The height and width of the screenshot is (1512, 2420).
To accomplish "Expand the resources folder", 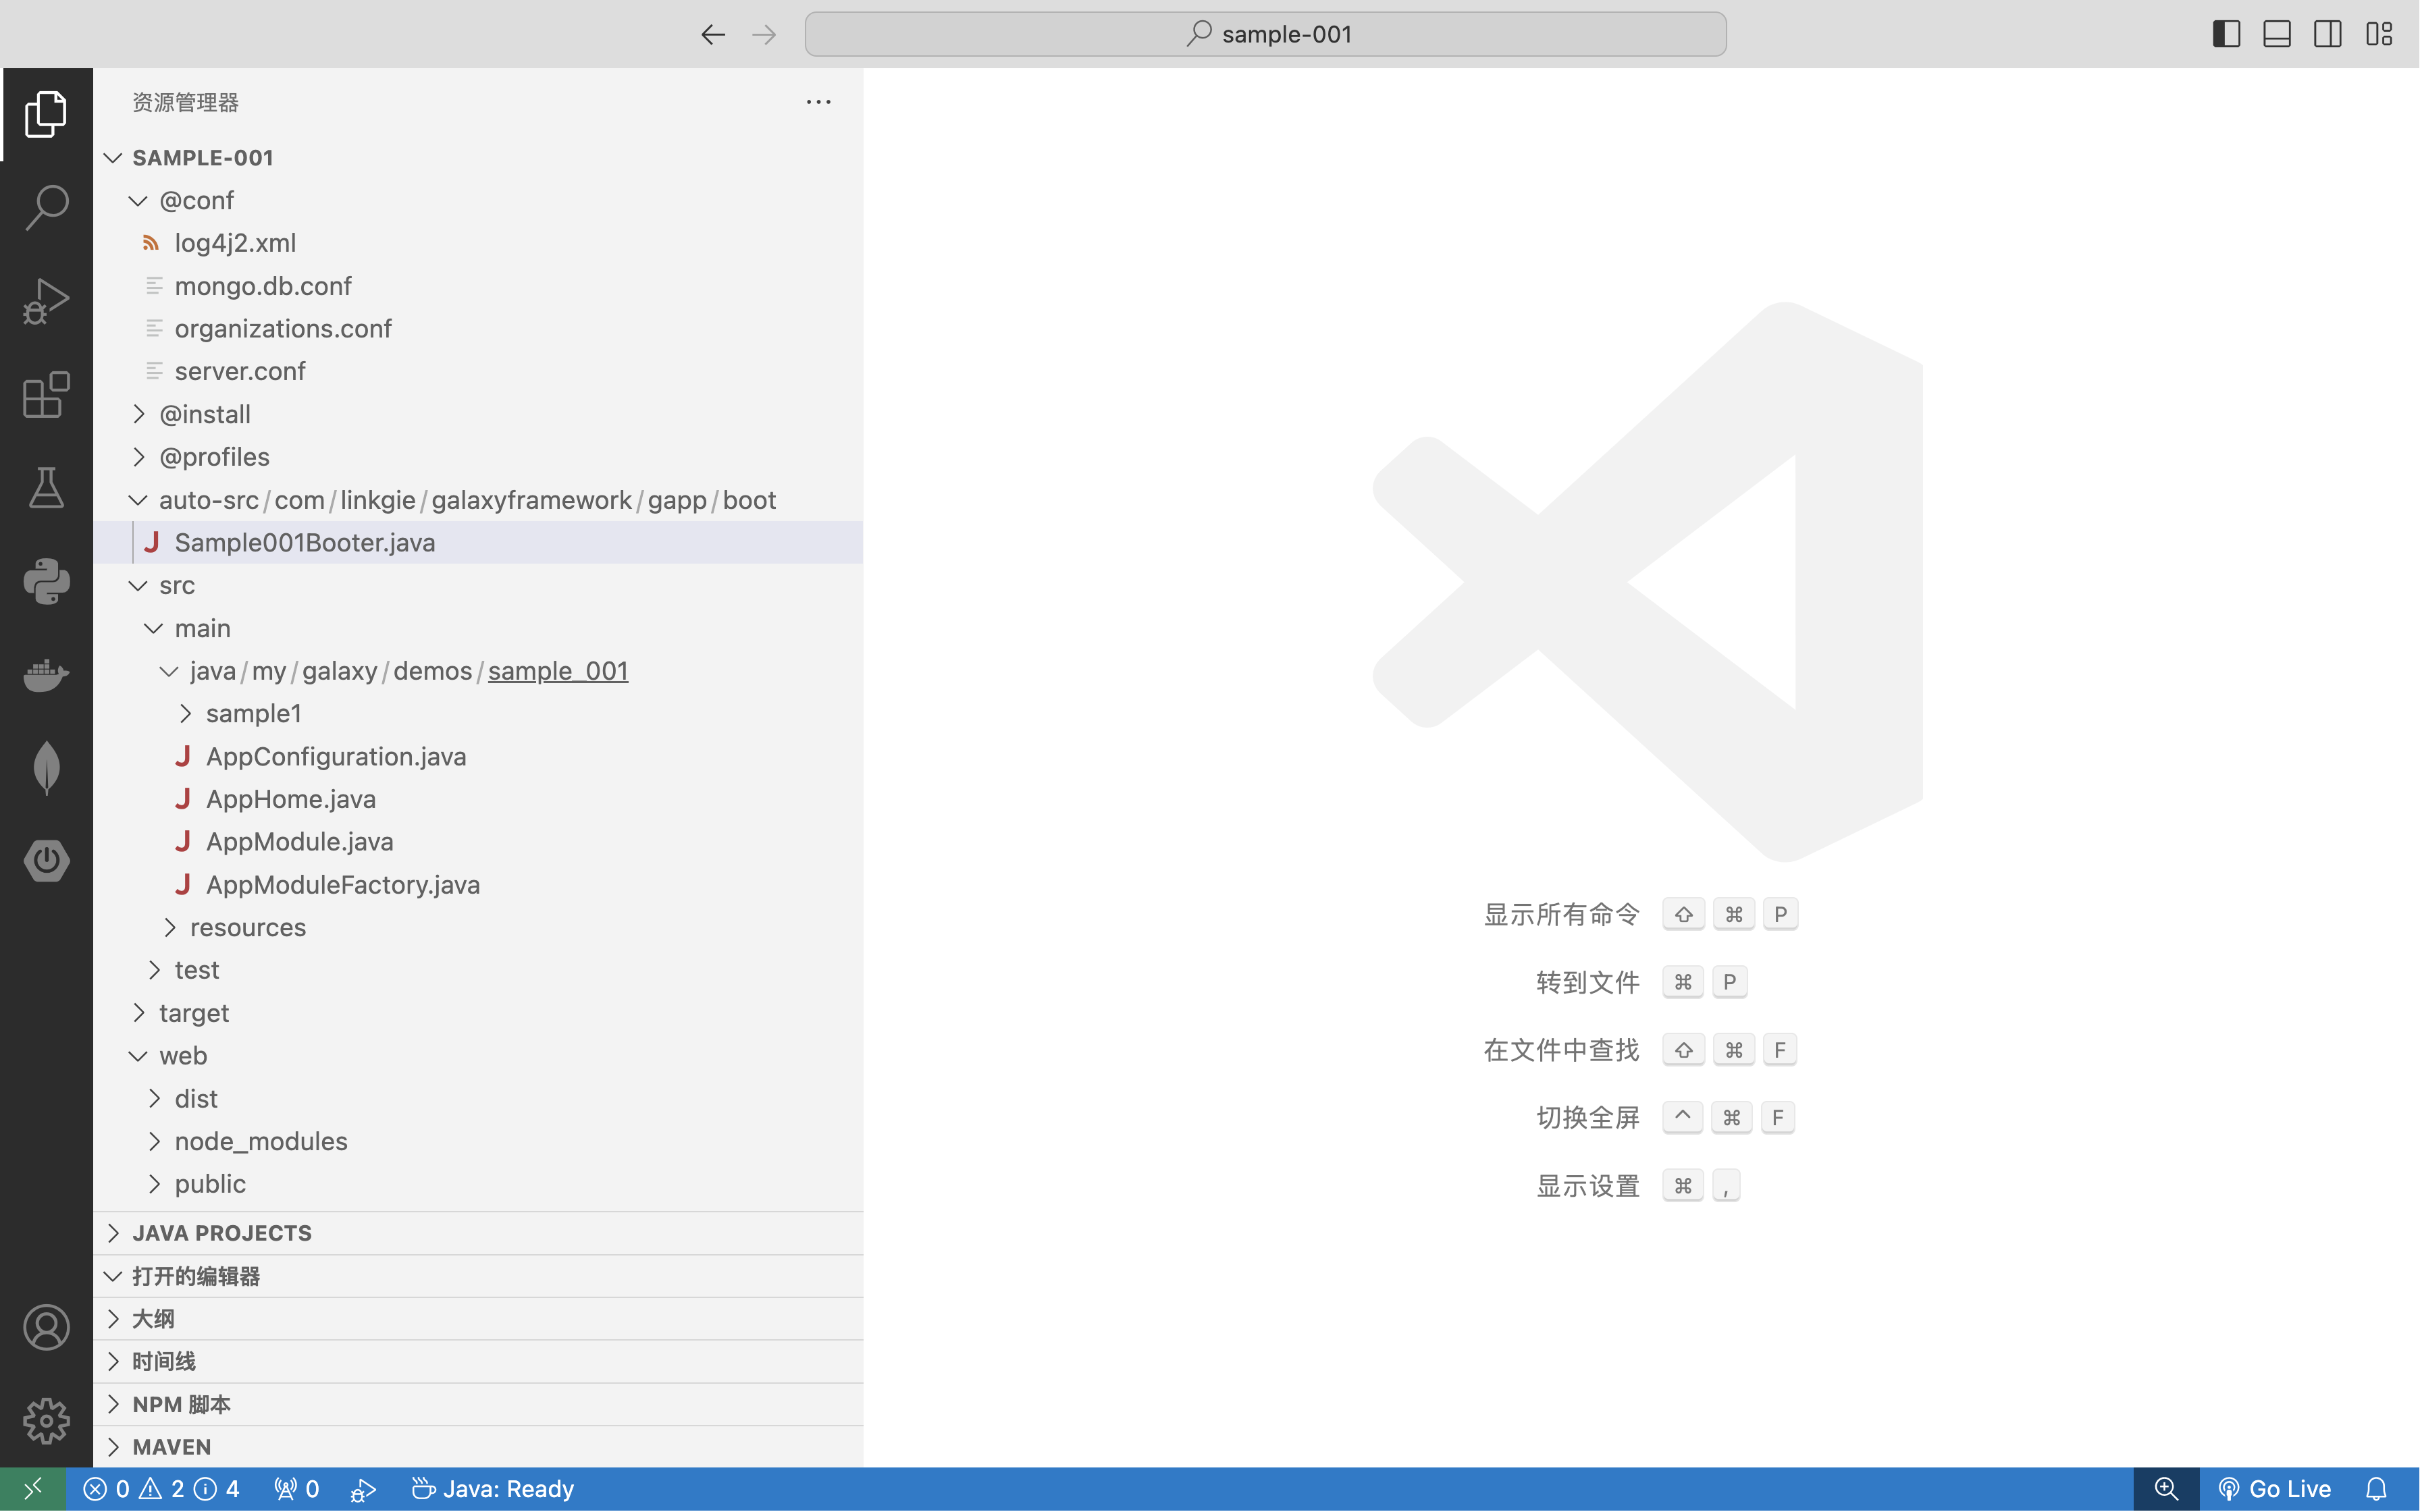I will click(478, 928).
